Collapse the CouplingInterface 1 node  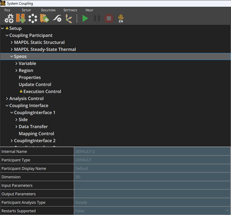tap(12, 113)
